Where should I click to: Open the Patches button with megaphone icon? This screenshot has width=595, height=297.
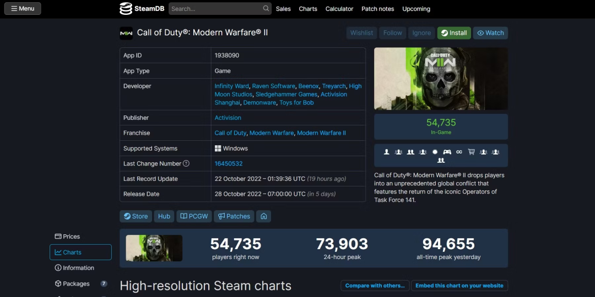234,216
